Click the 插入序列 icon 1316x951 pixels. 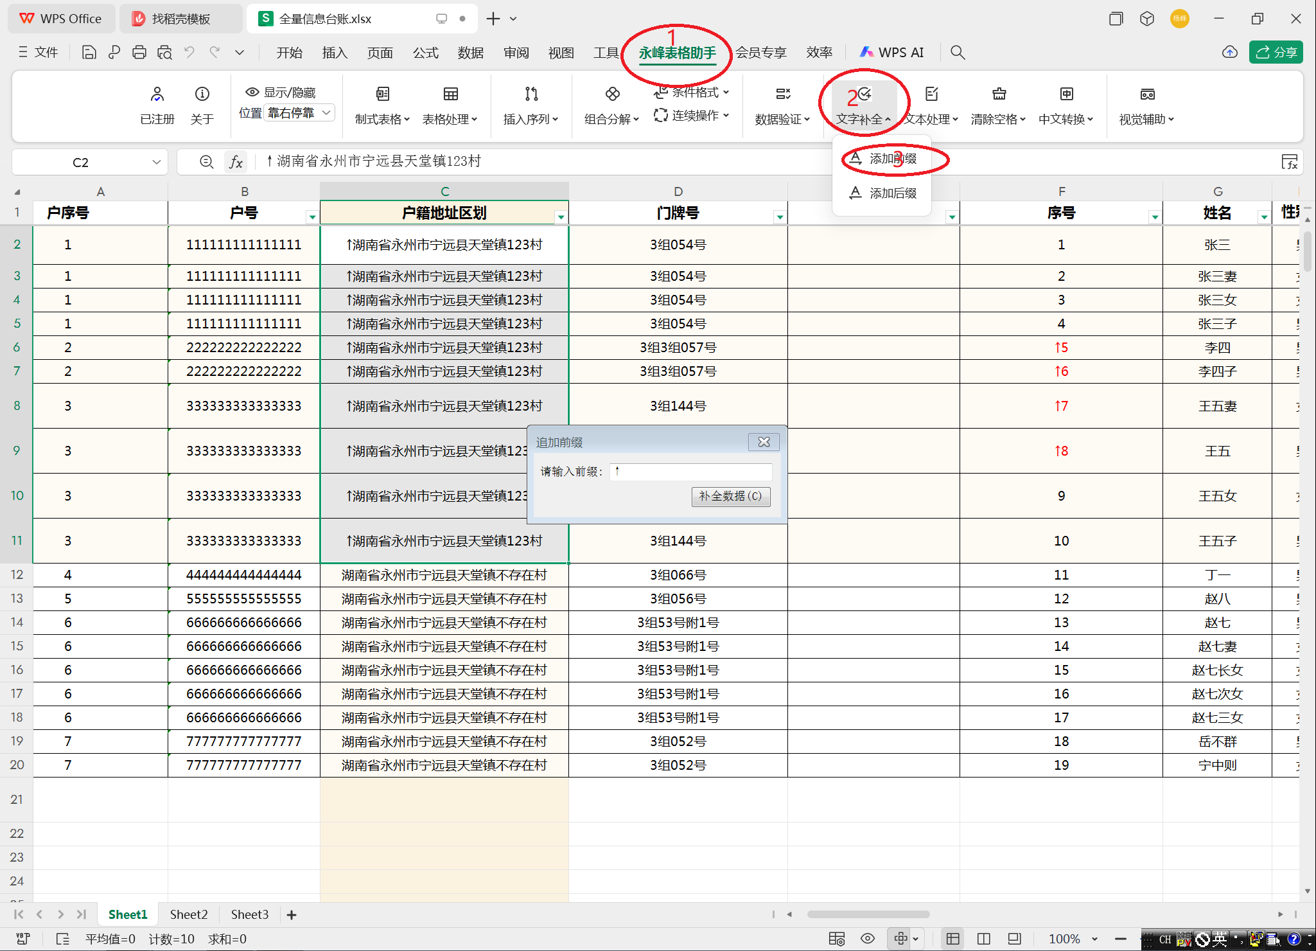(531, 94)
